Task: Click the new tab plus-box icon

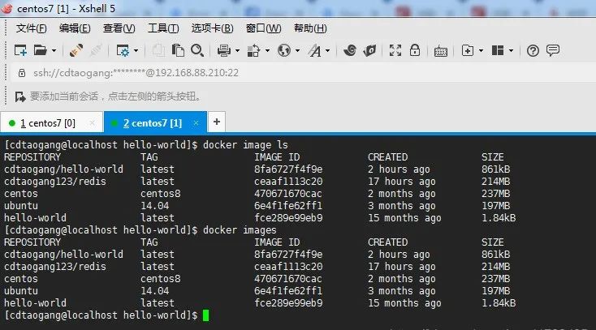Action: point(468,50)
